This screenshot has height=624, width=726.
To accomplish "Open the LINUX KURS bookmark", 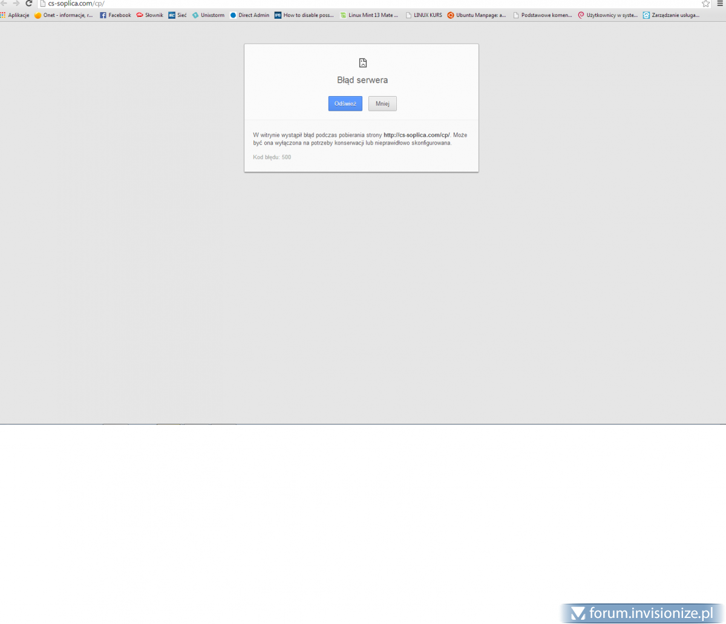I will coord(424,15).
